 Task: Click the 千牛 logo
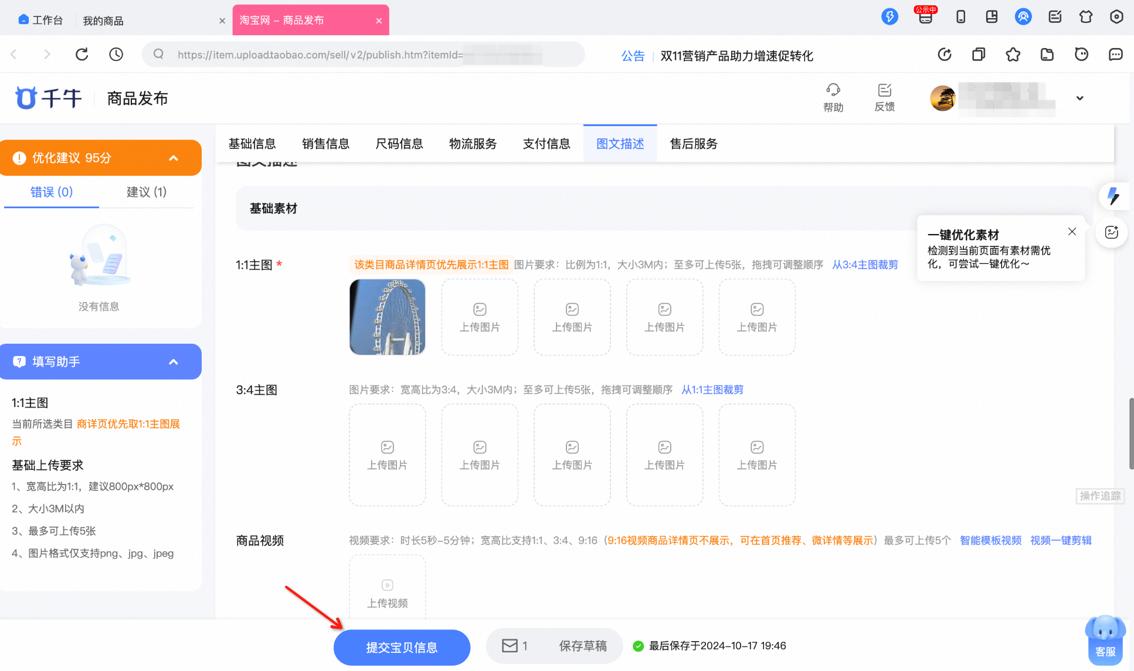pyautogui.click(x=48, y=98)
